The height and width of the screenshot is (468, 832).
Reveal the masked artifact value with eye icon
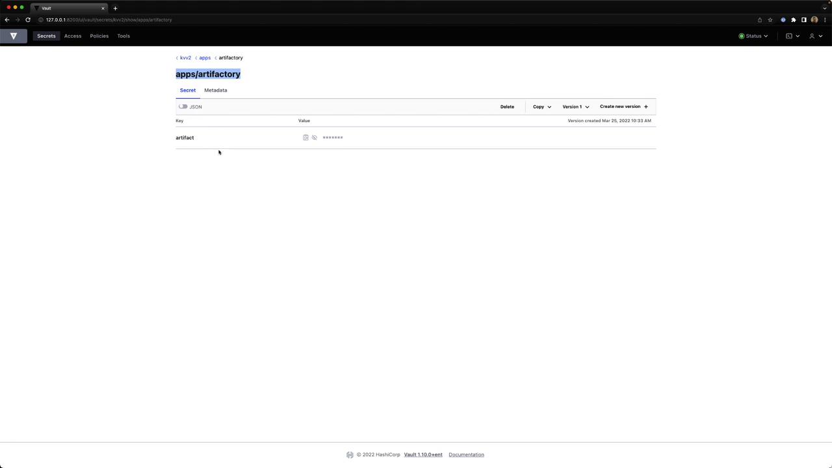pos(315,138)
